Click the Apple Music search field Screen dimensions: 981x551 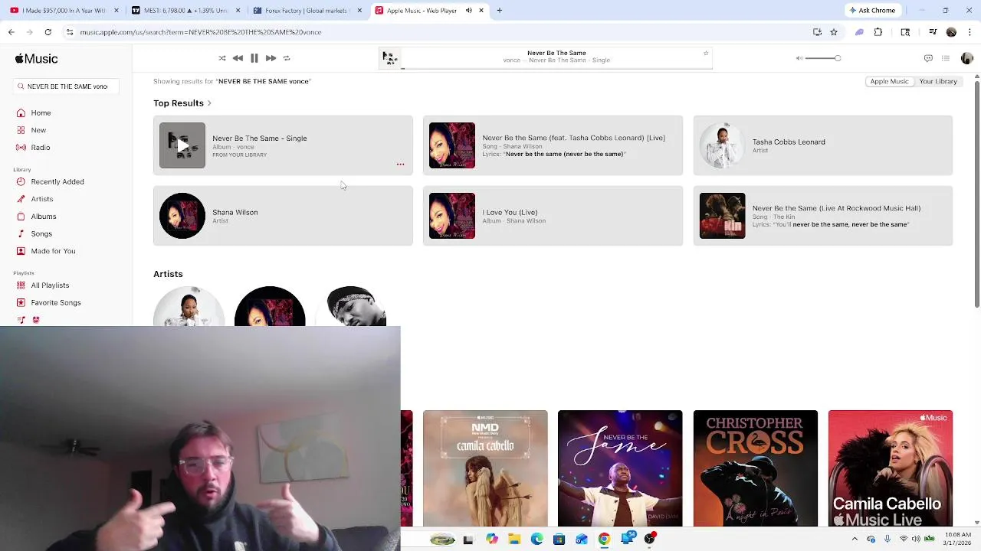coord(66,86)
